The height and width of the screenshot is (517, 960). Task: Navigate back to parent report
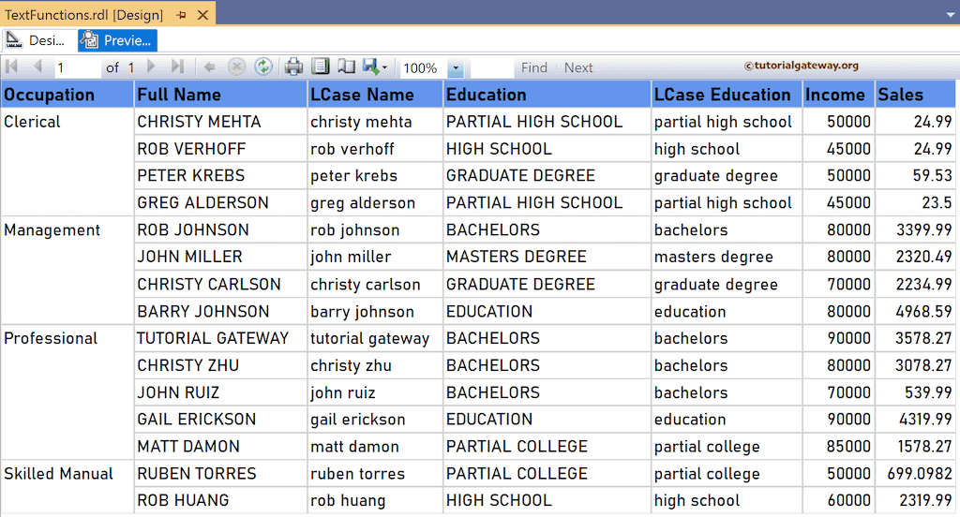click(x=209, y=66)
